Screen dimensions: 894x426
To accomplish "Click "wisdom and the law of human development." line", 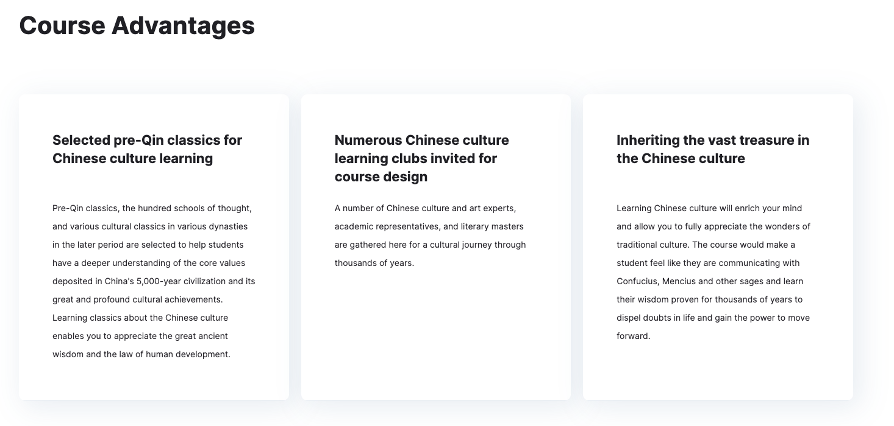I will [x=141, y=354].
